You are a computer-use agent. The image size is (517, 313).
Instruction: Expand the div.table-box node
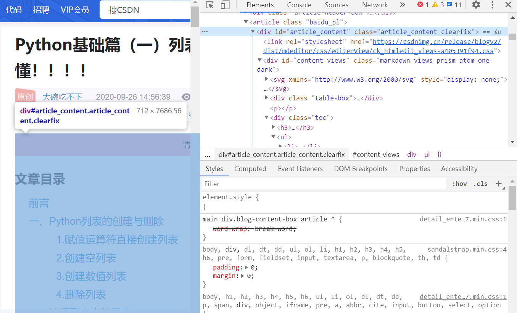click(x=267, y=98)
